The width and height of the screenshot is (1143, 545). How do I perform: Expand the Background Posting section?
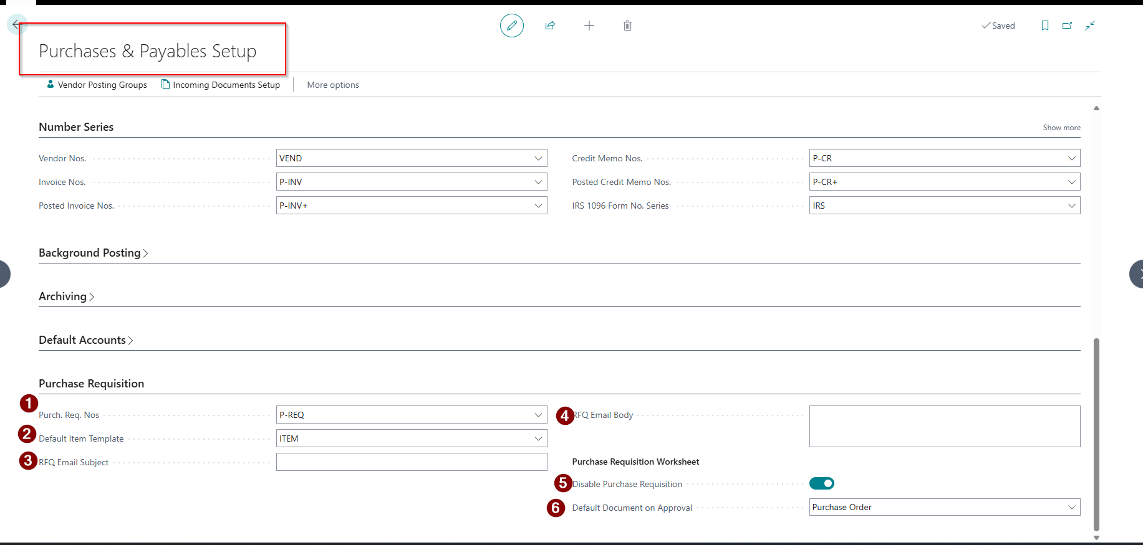93,253
